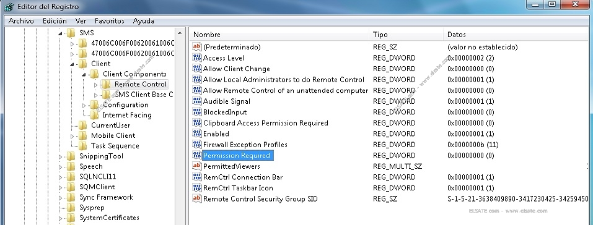Screen dimensions: 593x225
Task: Click the (Predeterminado) string value icon
Action: [x=197, y=47]
